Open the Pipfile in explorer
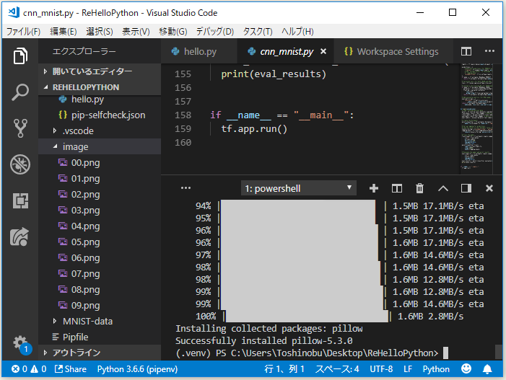The image size is (506, 380). 100,337
